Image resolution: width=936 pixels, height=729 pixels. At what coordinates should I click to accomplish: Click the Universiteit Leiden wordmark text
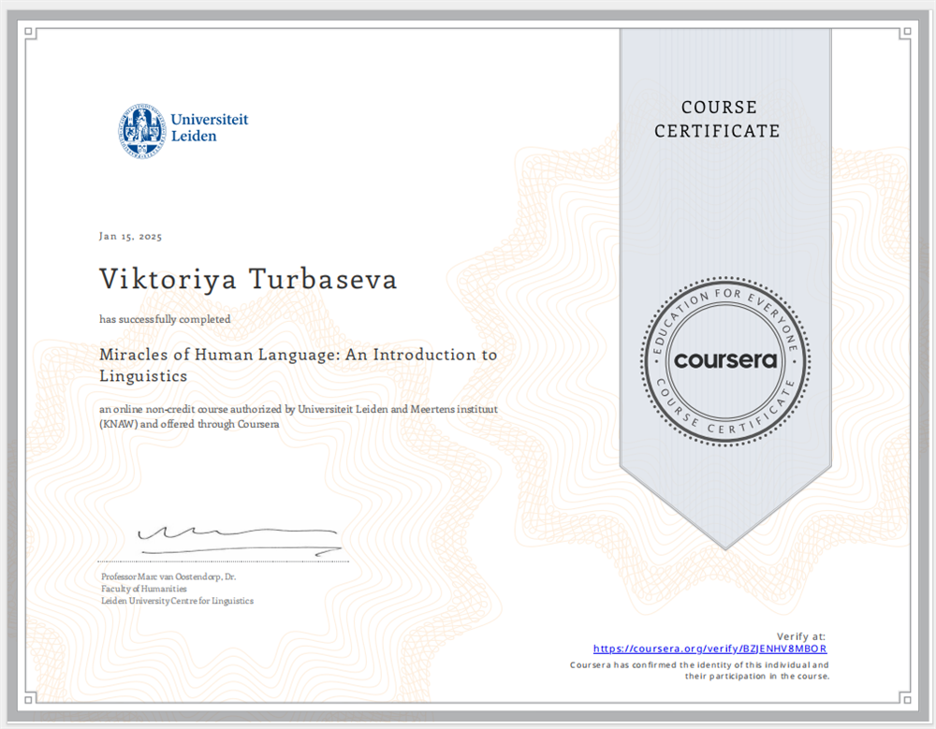(x=210, y=128)
